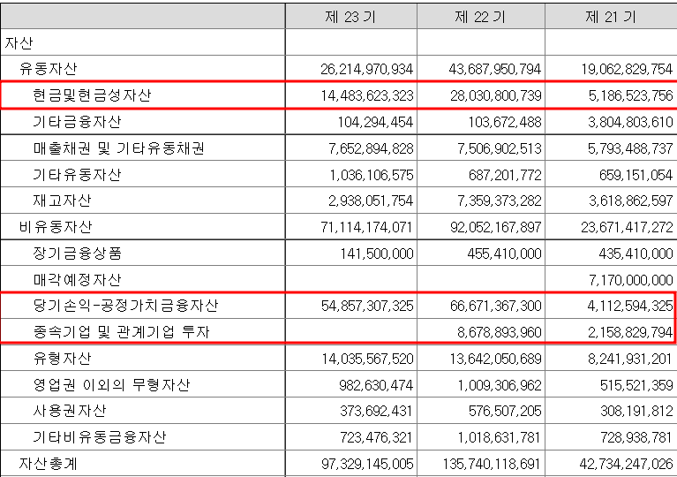Click the value 7,170,000,000
Viewport: 677px width, 477px height.
[x=631, y=280]
